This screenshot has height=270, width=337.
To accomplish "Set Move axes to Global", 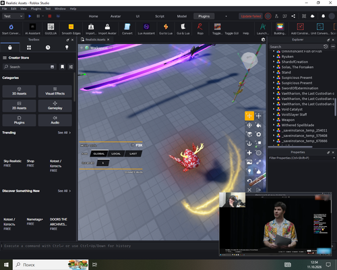I will point(99,154).
